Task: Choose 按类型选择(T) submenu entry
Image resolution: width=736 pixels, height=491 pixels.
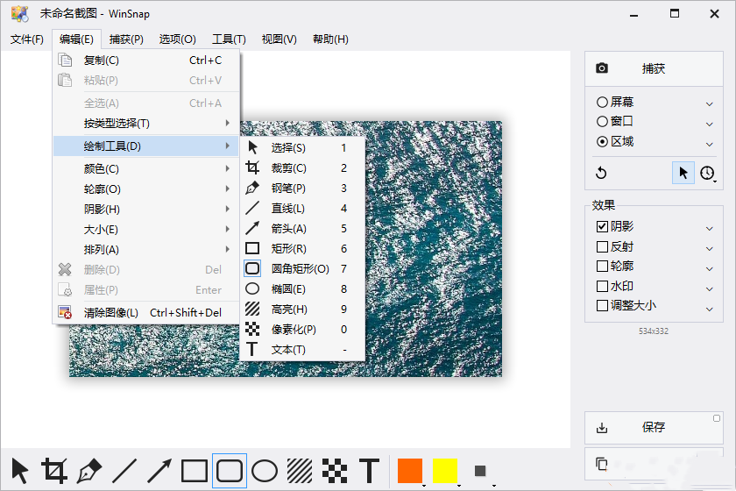Action: [x=146, y=124]
